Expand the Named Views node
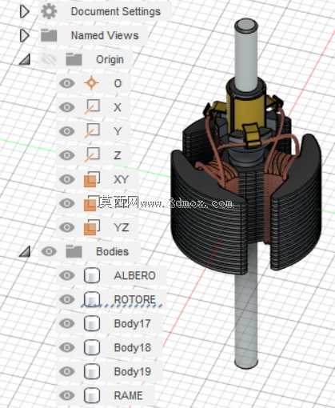Screen dimensions: 335x408 pyautogui.click(x=24, y=35)
